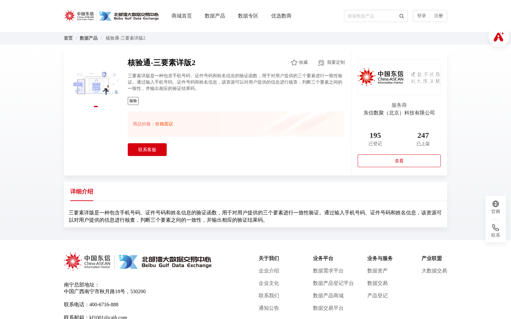Open footer link 联系我们
The height and width of the screenshot is (319, 511).
coord(269,296)
